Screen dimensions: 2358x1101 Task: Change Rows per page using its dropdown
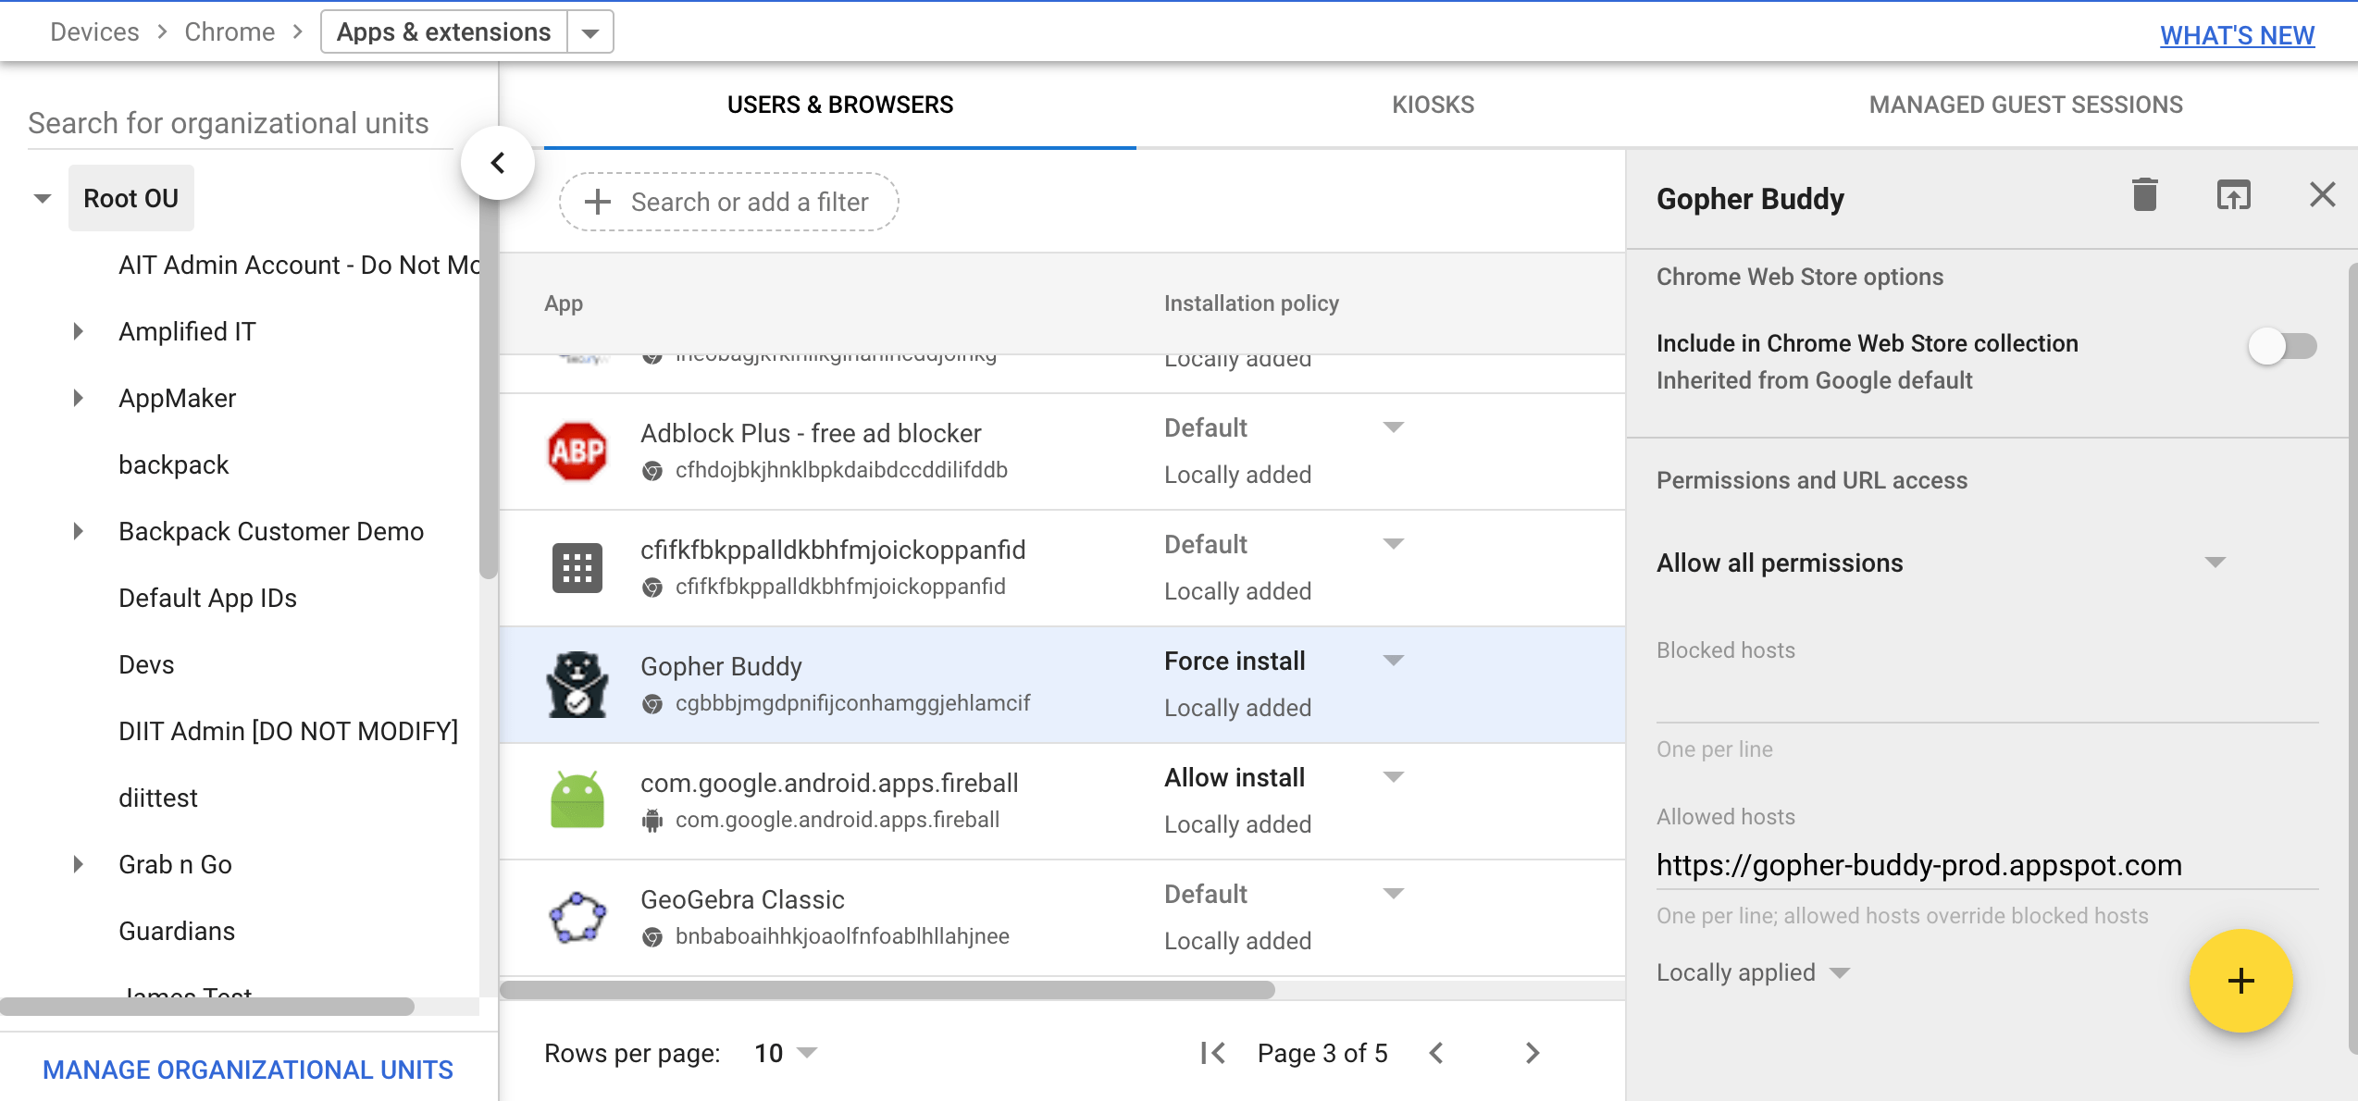806,1053
